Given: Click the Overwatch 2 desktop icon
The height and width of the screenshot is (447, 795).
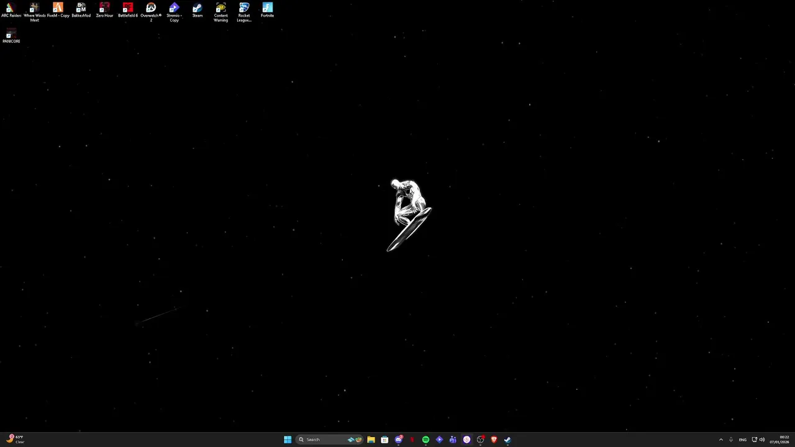Looking at the screenshot, I should click(151, 12).
